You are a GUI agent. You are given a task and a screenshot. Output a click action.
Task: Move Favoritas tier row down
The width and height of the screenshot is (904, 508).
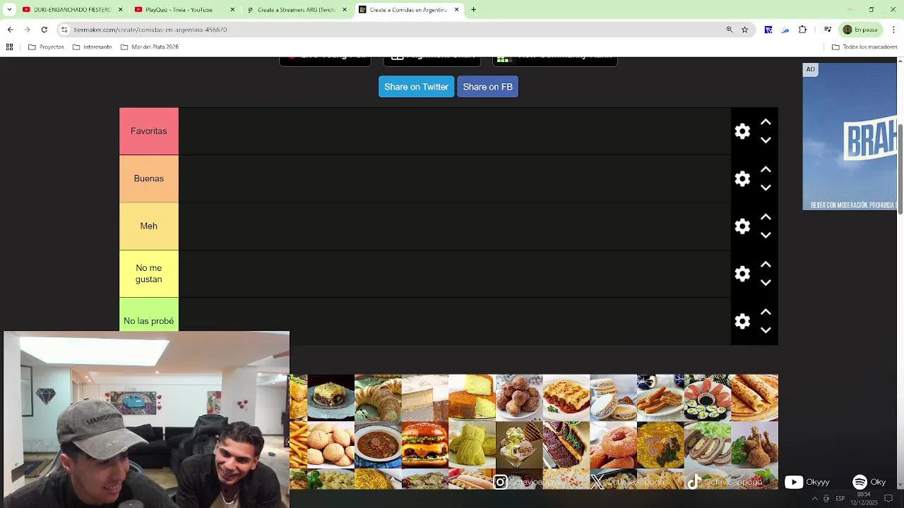pyautogui.click(x=766, y=140)
